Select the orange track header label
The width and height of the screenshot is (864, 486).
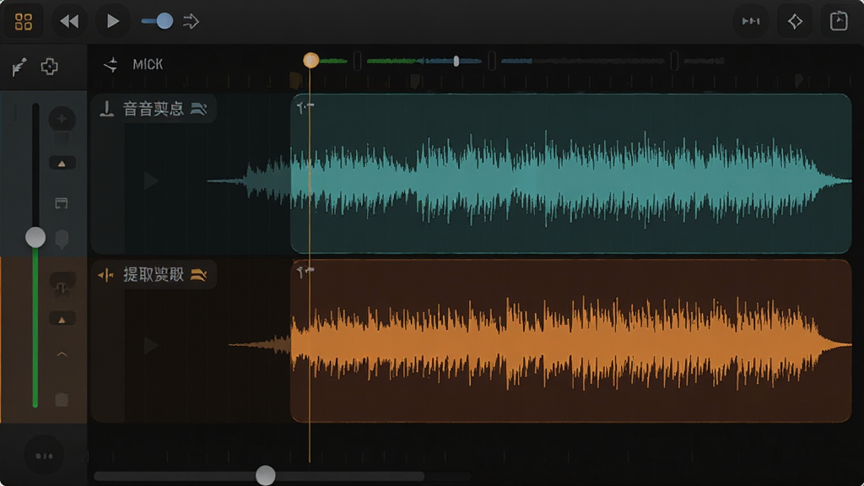tap(154, 274)
